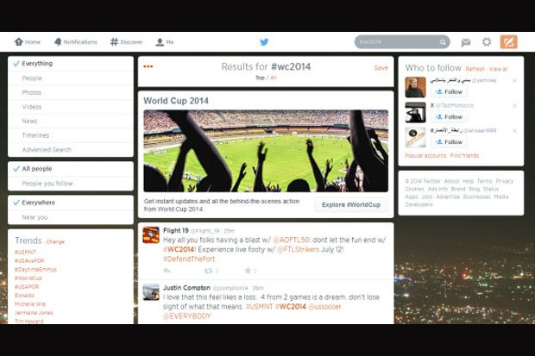Viewport: 535px width, 356px height.
Task: Filter tweets to Near you
Action: 71,217
